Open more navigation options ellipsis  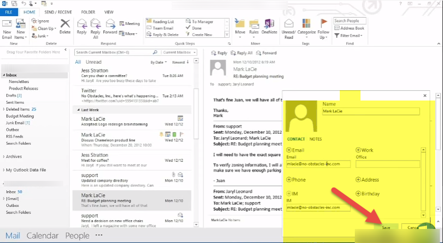tap(99, 235)
